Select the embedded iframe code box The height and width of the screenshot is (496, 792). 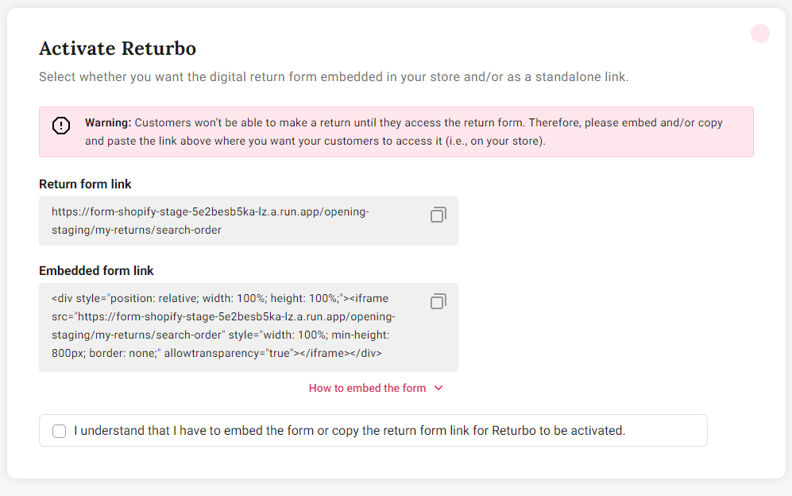pyautogui.click(x=249, y=327)
